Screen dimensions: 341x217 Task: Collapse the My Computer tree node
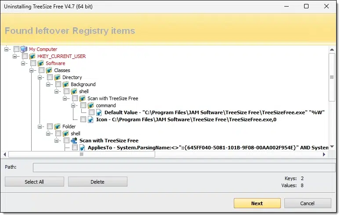pos(6,49)
